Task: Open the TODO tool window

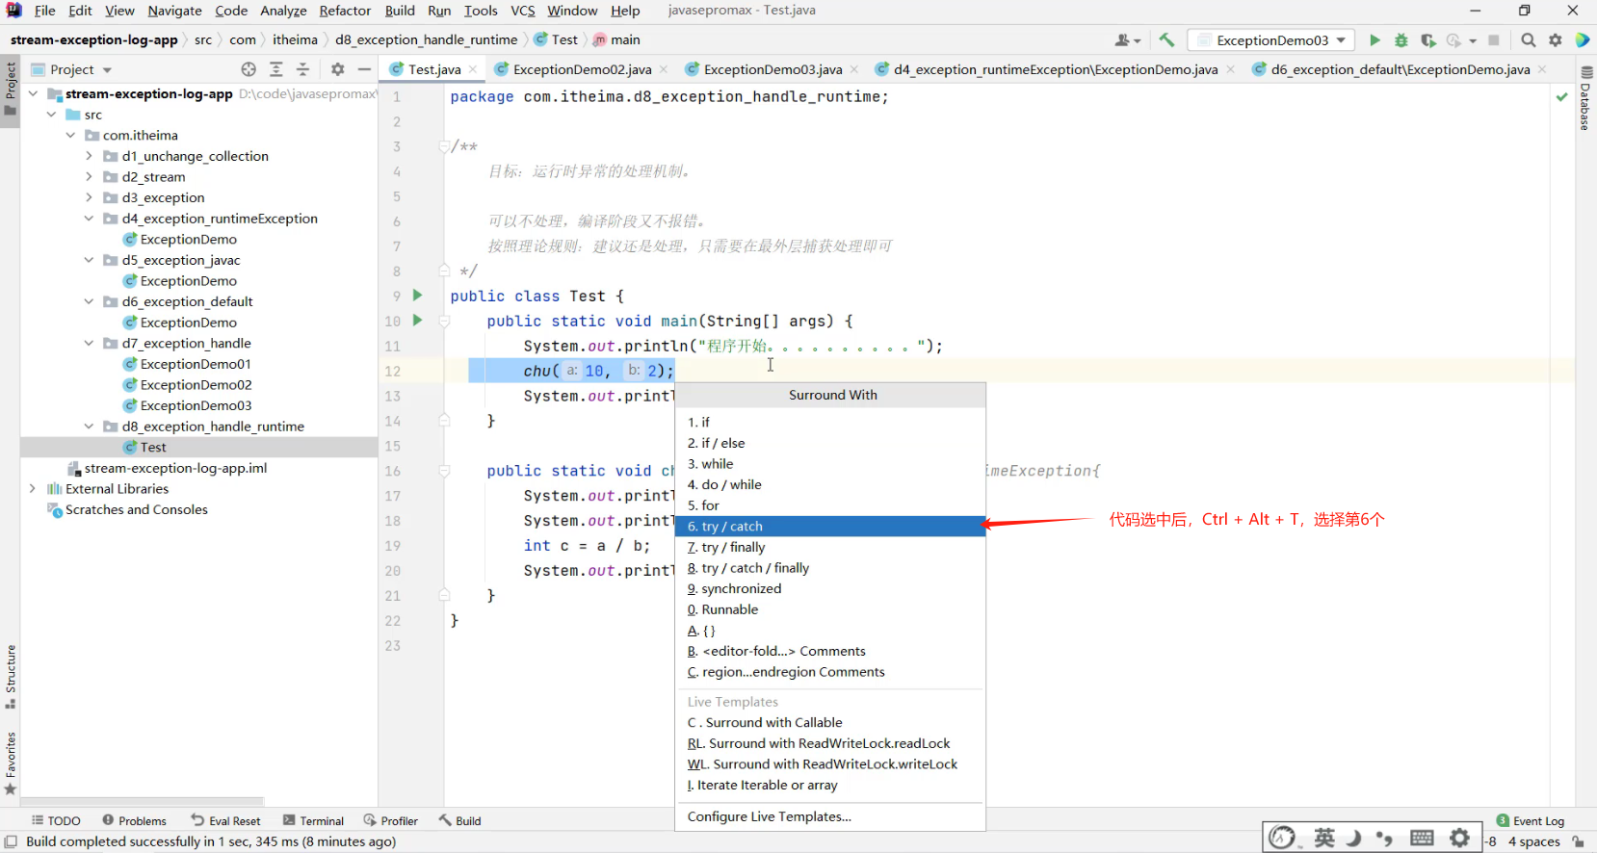Action: pyautogui.click(x=56, y=821)
